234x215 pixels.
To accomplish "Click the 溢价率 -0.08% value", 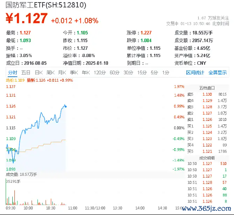I will tap(88, 56).
